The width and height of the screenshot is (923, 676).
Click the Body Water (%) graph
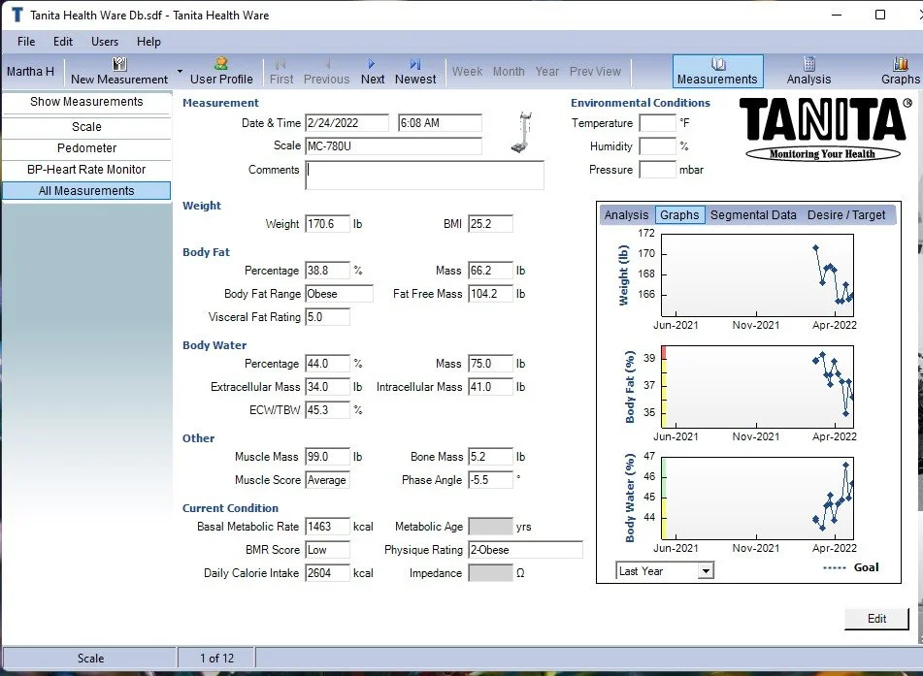(757, 499)
